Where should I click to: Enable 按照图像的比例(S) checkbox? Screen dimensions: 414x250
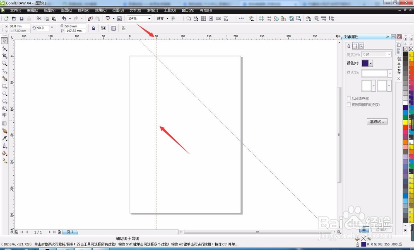click(349, 104)
